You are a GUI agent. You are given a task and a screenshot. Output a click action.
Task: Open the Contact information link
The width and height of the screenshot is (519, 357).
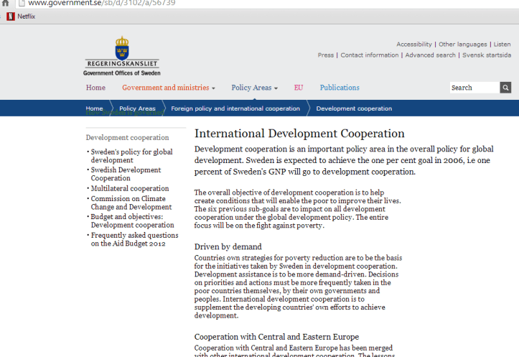370,55
